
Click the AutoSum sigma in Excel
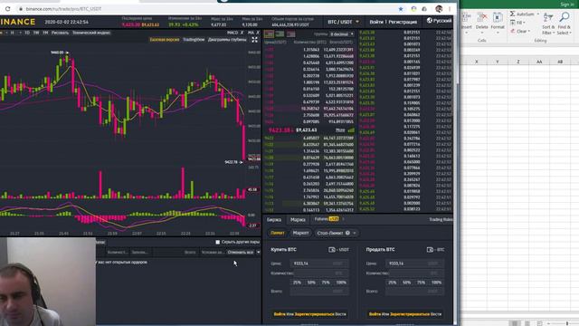(x=513, y=14)
